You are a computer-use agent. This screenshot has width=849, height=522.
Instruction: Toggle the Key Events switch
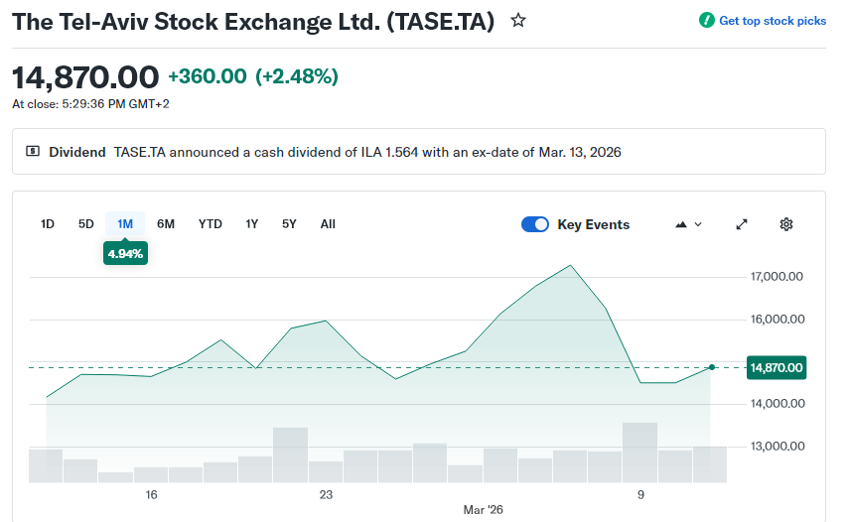tap(535, 224)
